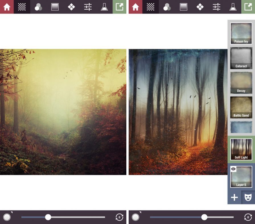Select the Soft Light layer in the panel

pyautogui.click(x=241, y=149)
